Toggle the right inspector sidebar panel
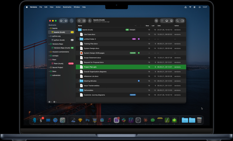 pyautogui.click(x=182, y=21)
